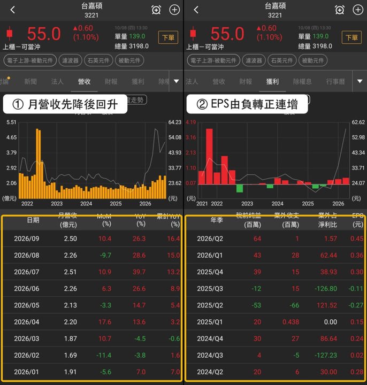The image size is (367, 385).
Task: Select the 2025/Q3 earnings row
Action: (276, 289)
